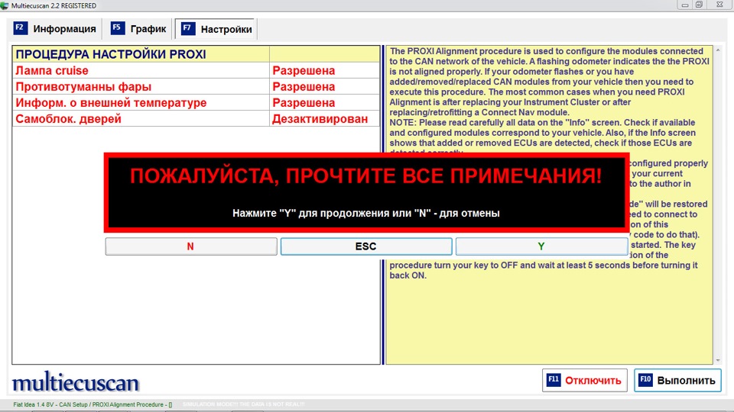This screenshot has width=734, height=412.
Task: Click the Дезактивирован value for Самоблок. дверей
Action: pyautogui.click(x=320, y=119)
